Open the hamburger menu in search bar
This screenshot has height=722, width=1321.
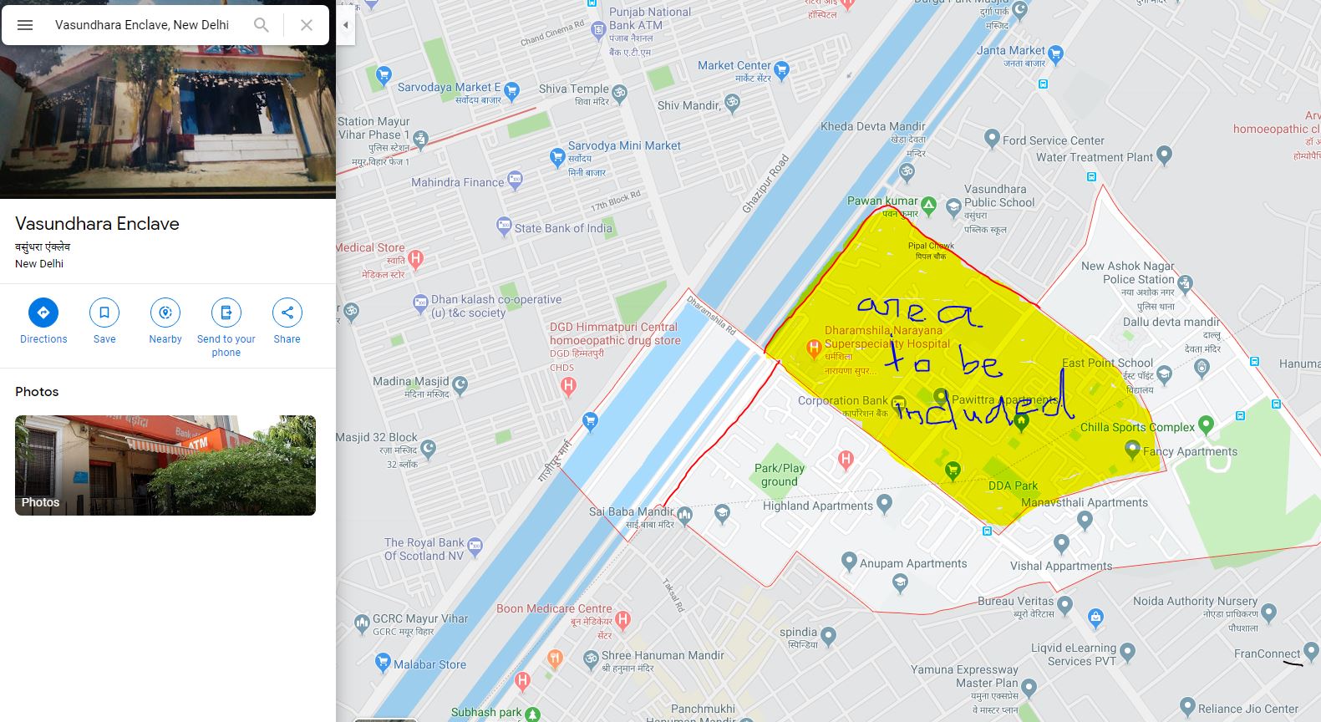[x=25, y=25]
